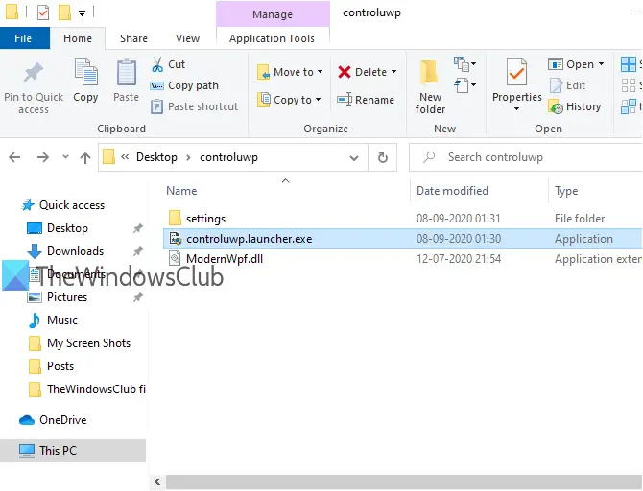Open Quick access in navigation pane

[63, 205]
